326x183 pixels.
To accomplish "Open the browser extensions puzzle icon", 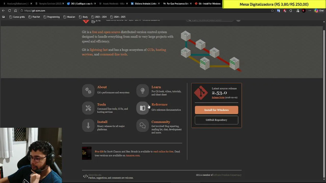I will (291, 11).
